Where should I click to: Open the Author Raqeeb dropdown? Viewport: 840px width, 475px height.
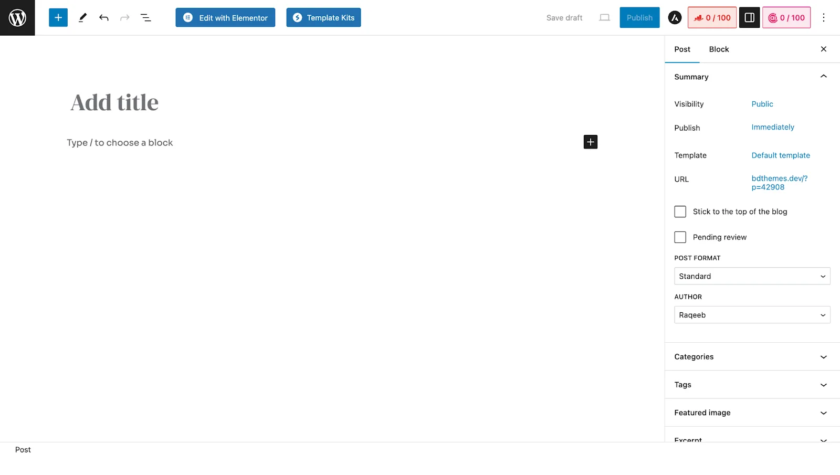(752, 315)
